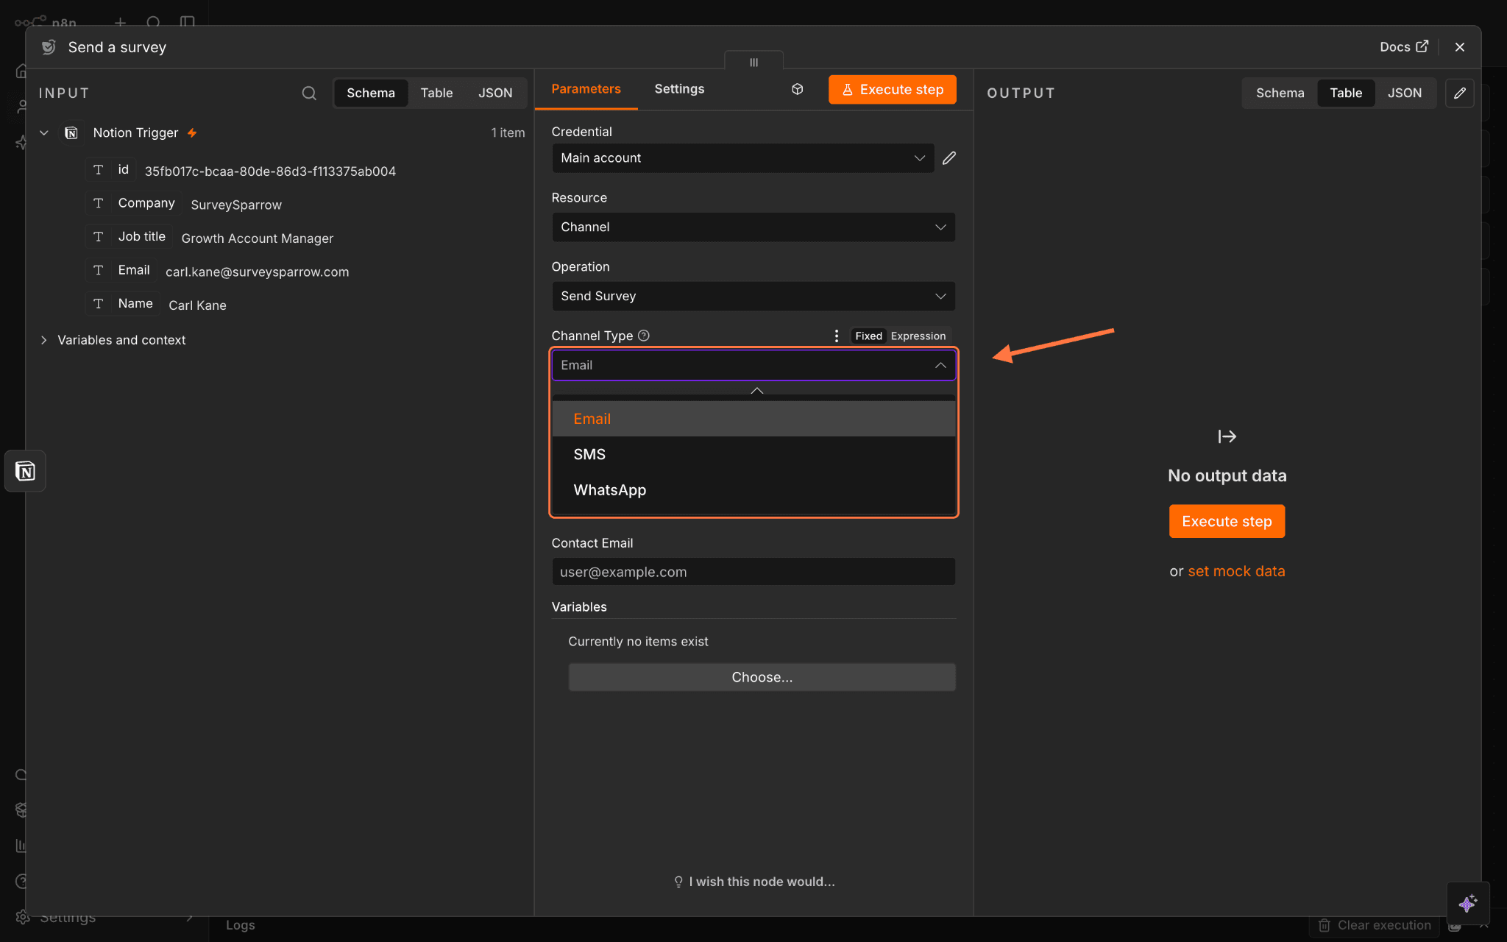The width and height of the screenshot is (1507, 942).
Task: Switch Output panel to JSON view
Action: pos(1405,93)
